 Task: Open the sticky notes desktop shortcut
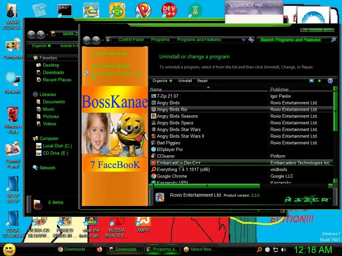click(x=39, y=10)
